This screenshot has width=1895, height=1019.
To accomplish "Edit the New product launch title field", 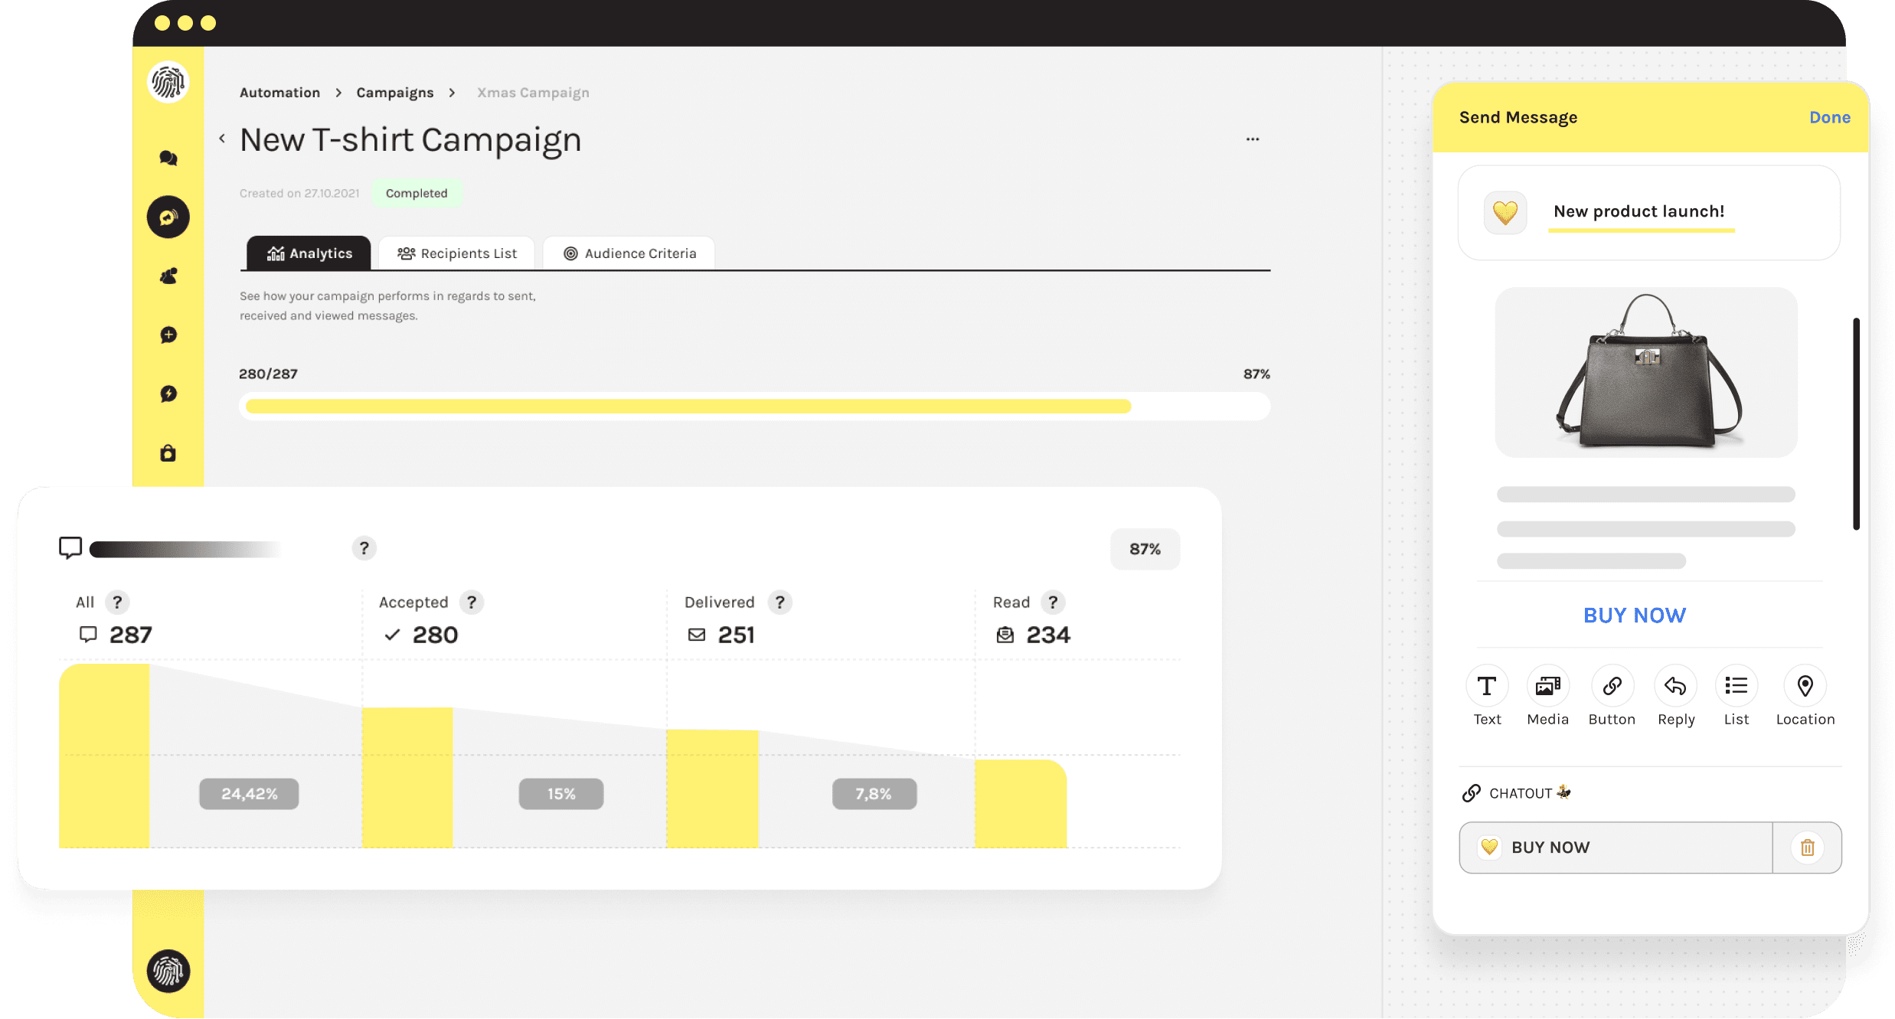I will pos(1639,211).
